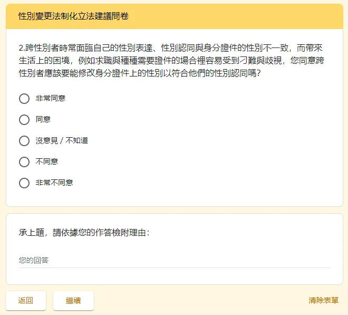The image size is (348, 315).
Task: Clear the form via 清除表單 link
Action: tap(323, 300)
